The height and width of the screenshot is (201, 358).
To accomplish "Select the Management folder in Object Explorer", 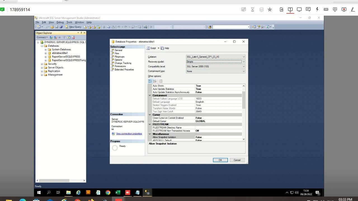I will (55, 75).
